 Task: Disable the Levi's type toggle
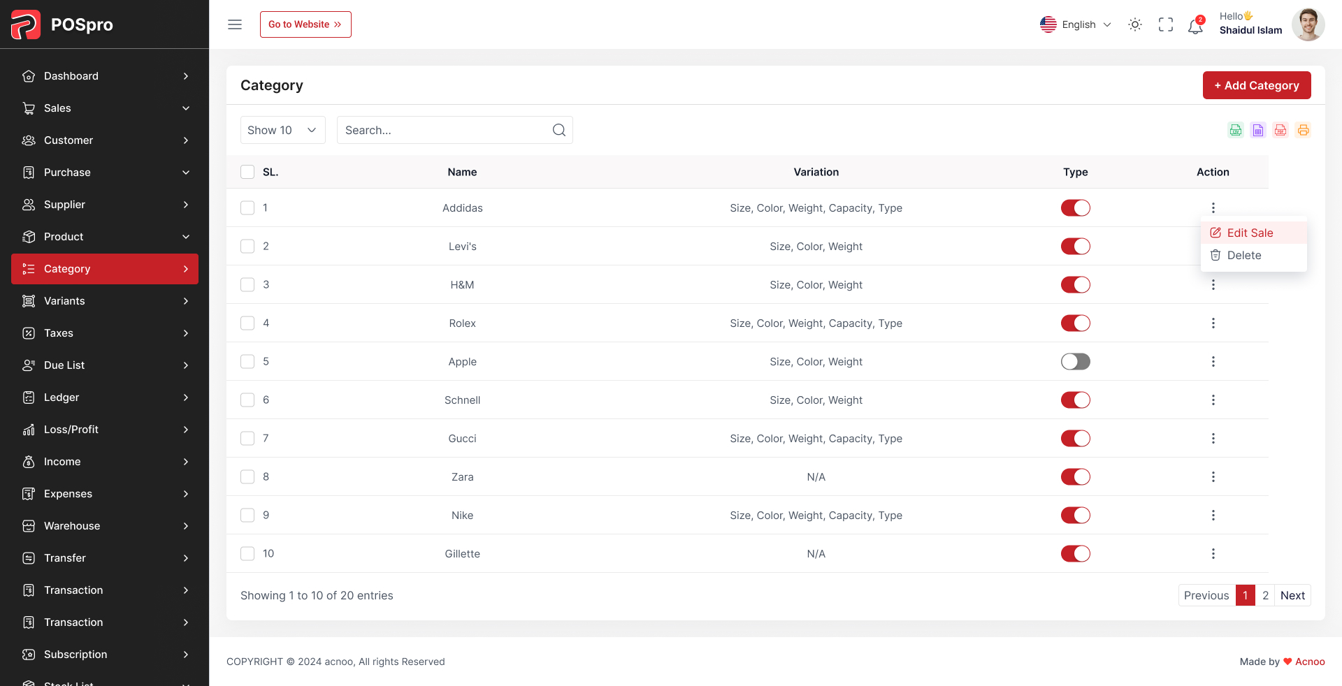click(x=1075, y=247)
